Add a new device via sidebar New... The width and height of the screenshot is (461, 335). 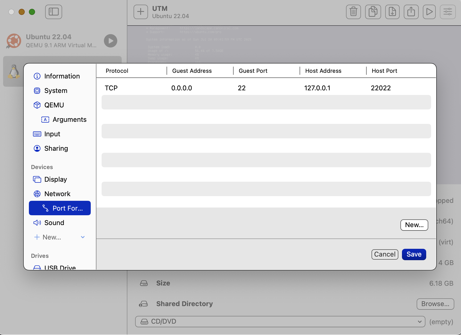(x=48, y=237)
